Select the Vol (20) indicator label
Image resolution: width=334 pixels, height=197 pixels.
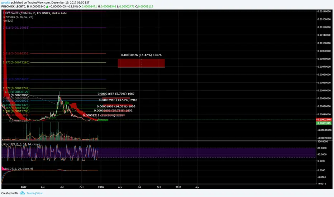[8, 21]
